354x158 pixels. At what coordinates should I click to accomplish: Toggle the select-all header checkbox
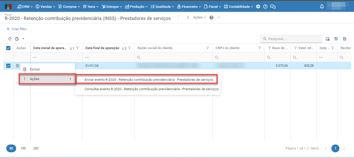8,48
